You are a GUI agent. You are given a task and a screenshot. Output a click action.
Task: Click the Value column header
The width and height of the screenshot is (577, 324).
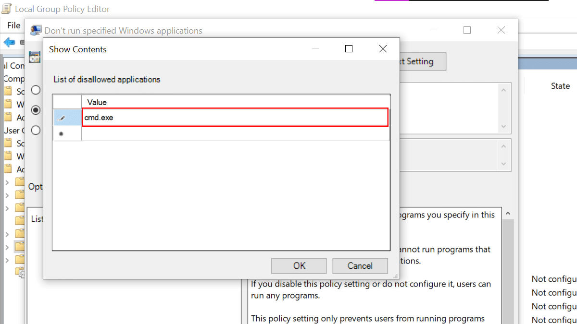(236, 102)
